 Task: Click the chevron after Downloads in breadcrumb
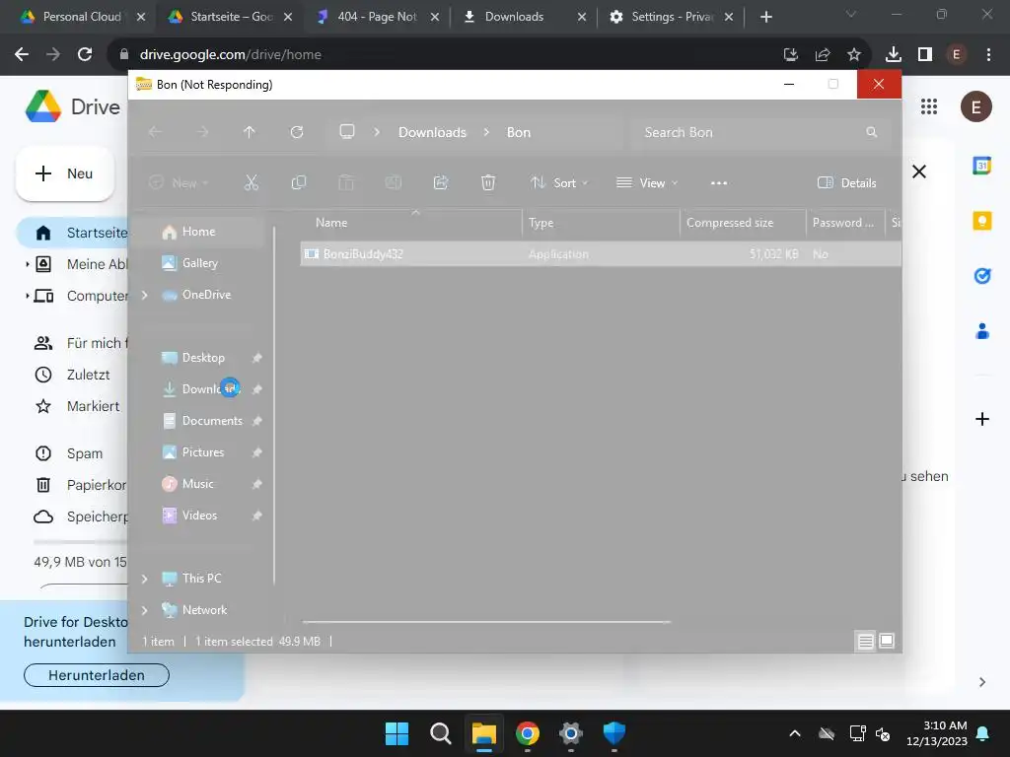pyautogui.click(x=486, y=132)
